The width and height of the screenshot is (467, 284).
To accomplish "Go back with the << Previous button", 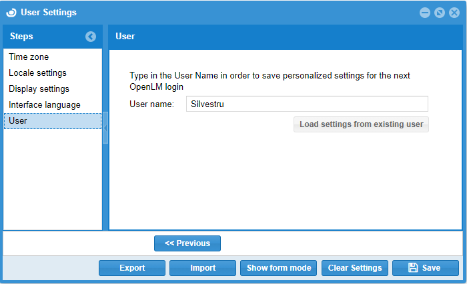I will (187, 243).
